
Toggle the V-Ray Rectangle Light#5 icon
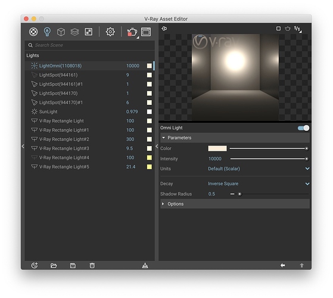34,167
